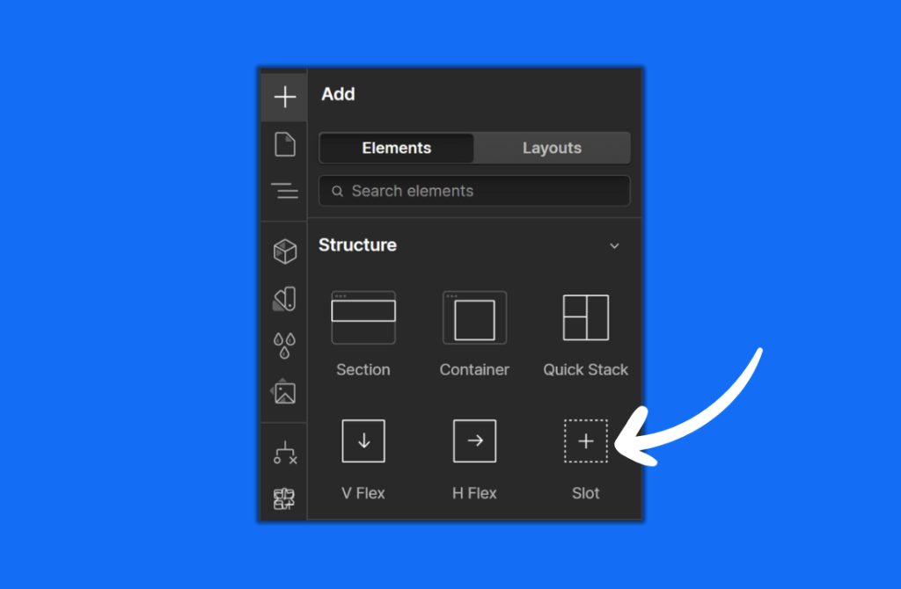Open the Pages panel icon
The width and height of the screenshot is (901, 589).
tap(284, 144)
